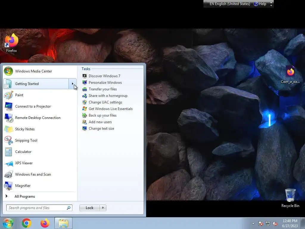
Task: Launch the Magnifier icon
Action: pyautogui.click(x=8, y=185)
